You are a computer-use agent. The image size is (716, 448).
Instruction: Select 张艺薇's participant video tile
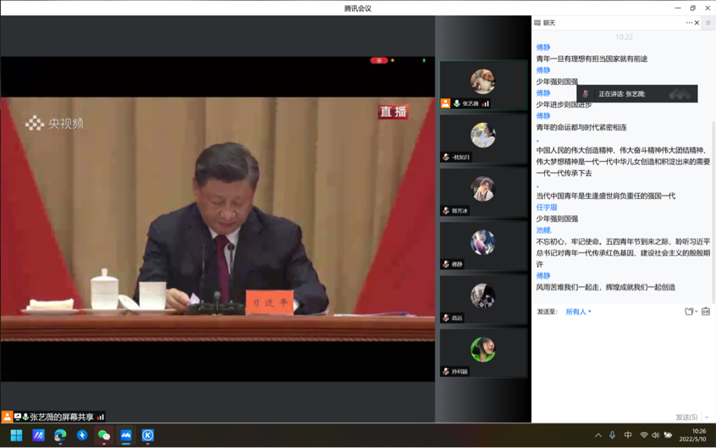483,85
